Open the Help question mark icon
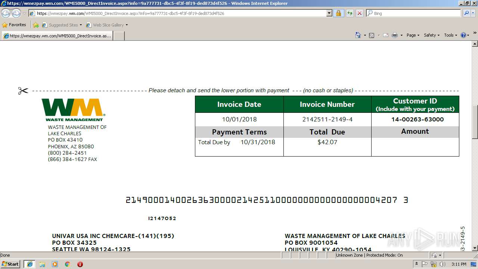Image resolution: width=478 pixels, height=269 pixels. click(463, 35)
